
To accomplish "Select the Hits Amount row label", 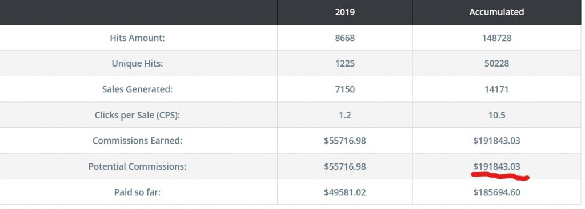I will (137, 38).
